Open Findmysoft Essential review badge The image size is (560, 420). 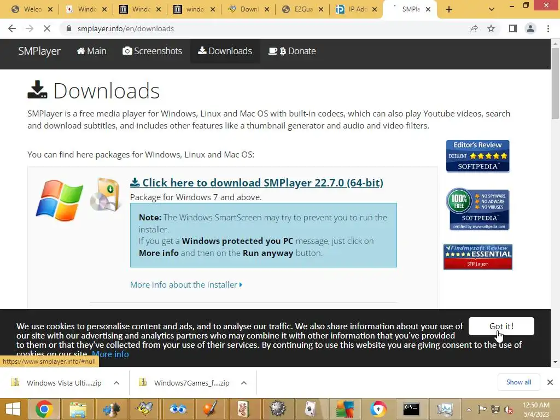(x=478, y=257)
